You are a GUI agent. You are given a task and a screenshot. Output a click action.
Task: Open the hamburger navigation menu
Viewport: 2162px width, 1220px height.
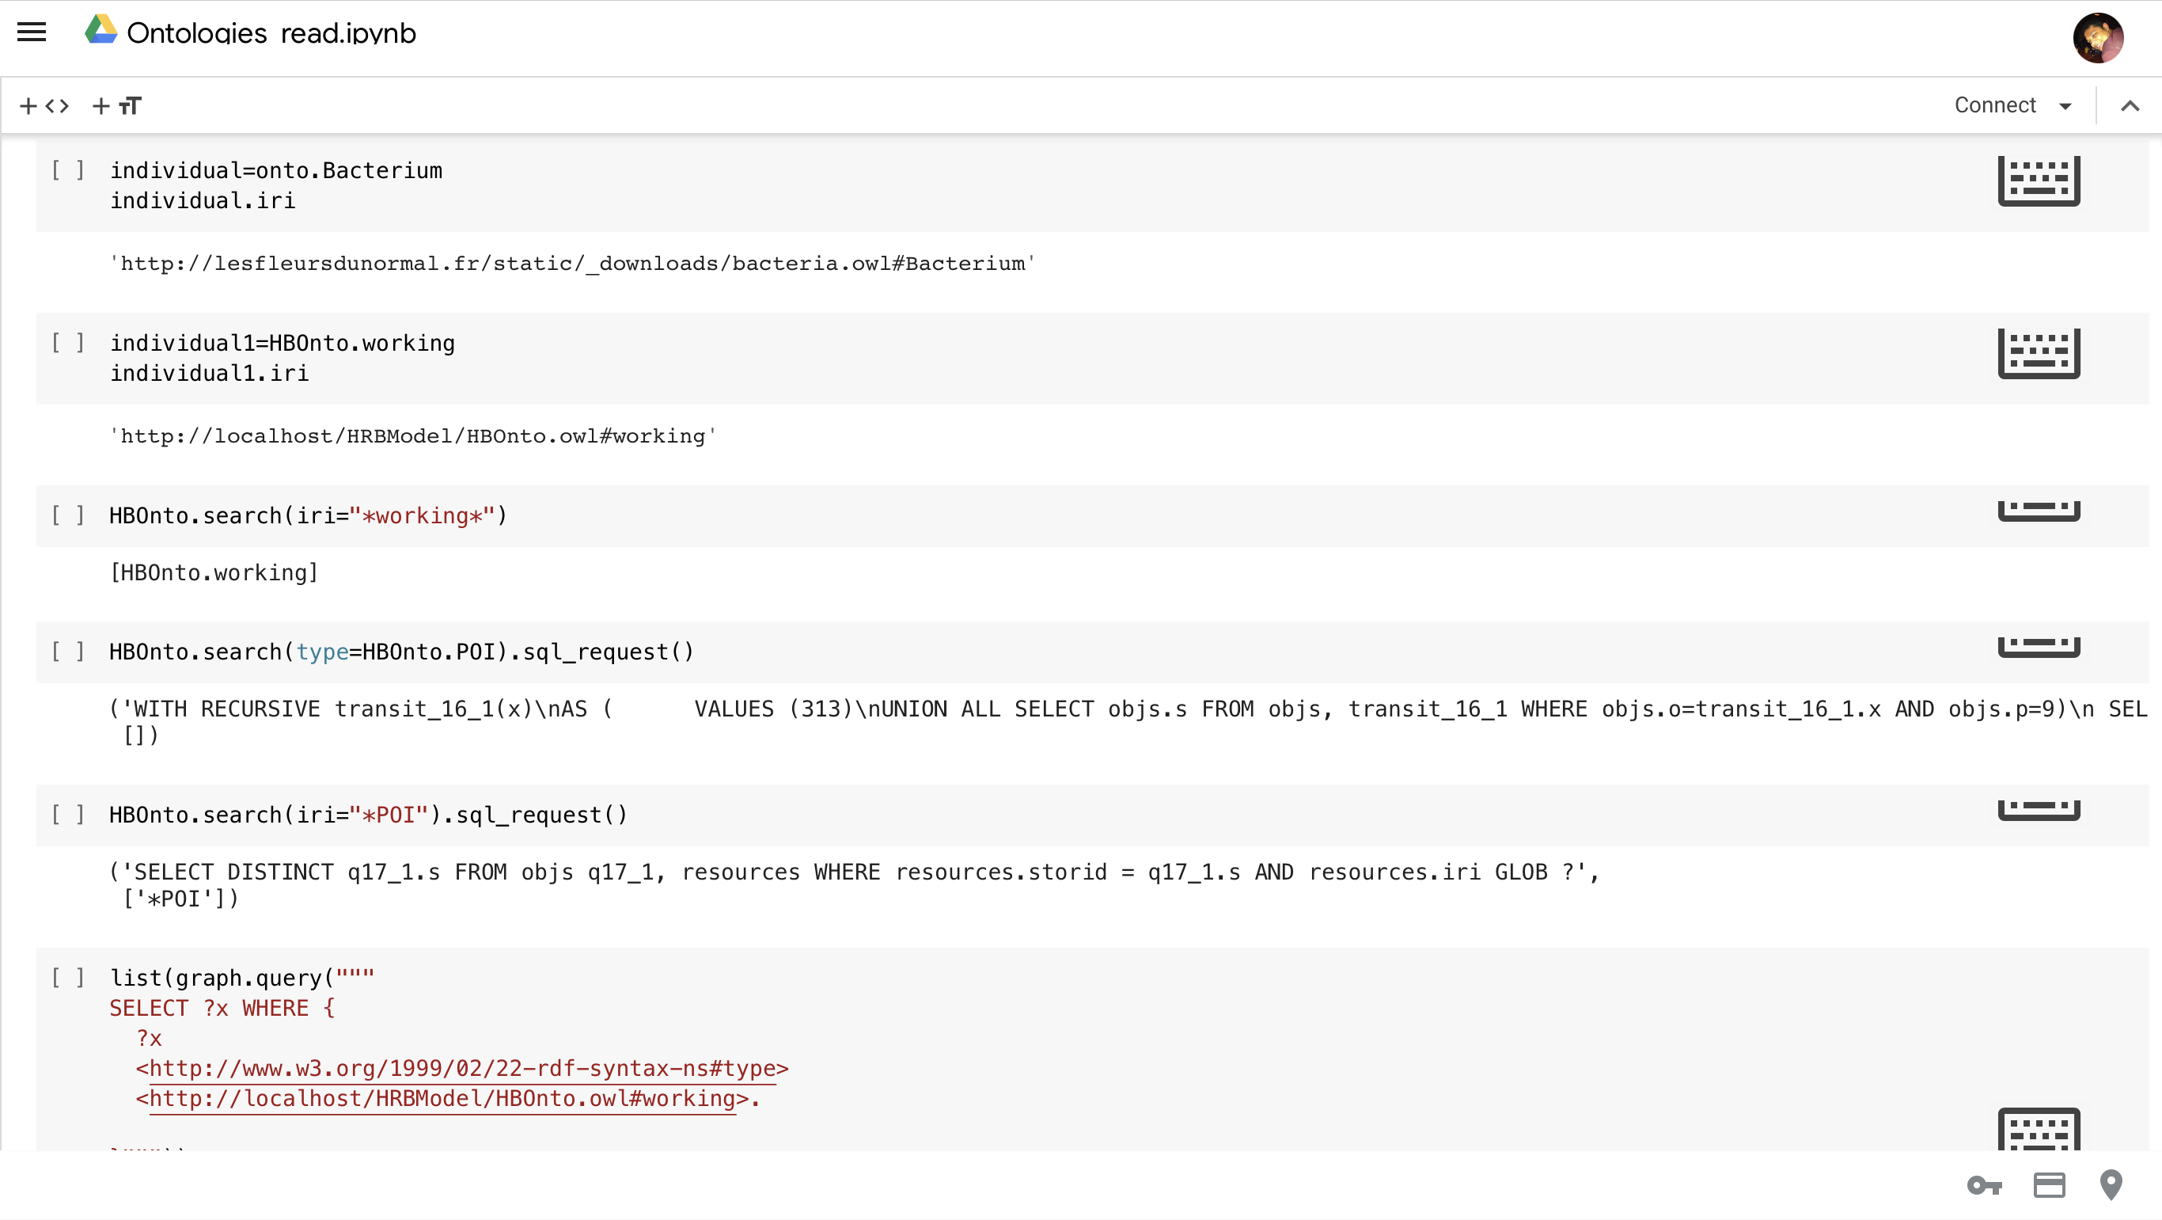pyautogui.click(x=32, y=32)
